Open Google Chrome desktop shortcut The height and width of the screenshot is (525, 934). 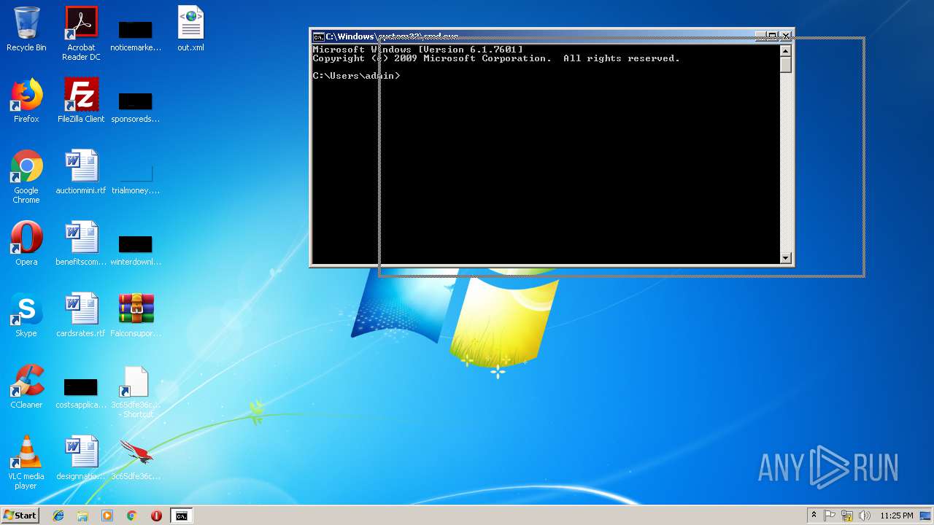[26, 176]
